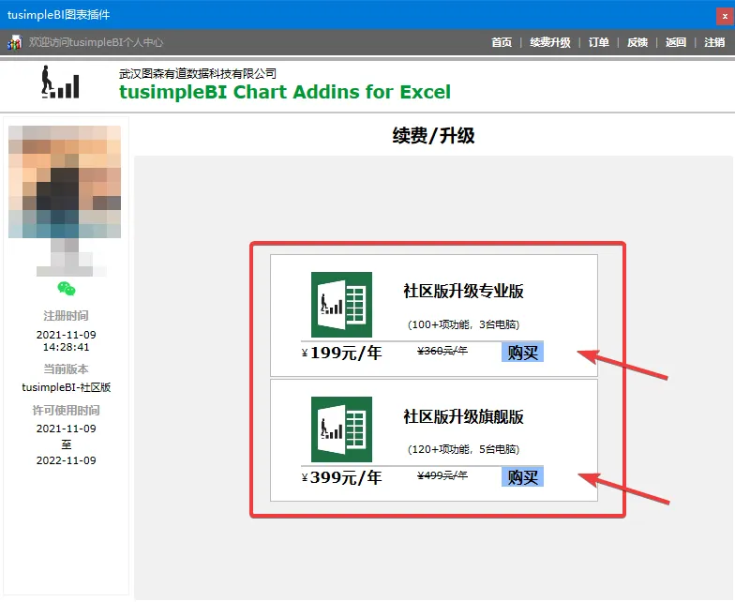Click the 注册时间 label
The image size is (735, 602).
click(66, 315)
